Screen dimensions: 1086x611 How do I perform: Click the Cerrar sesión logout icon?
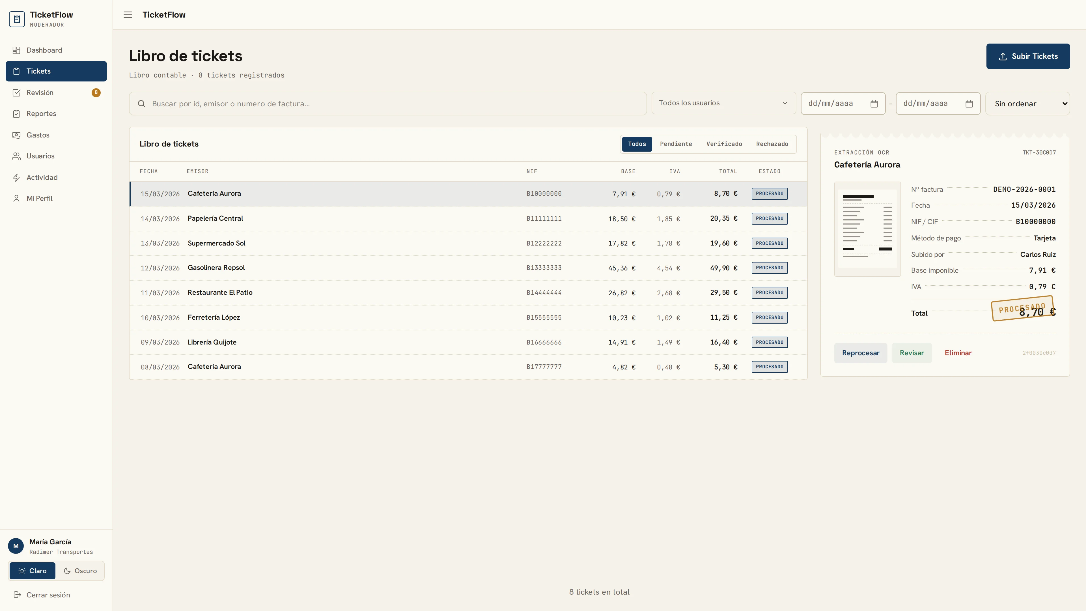click(x=17, y=595)
